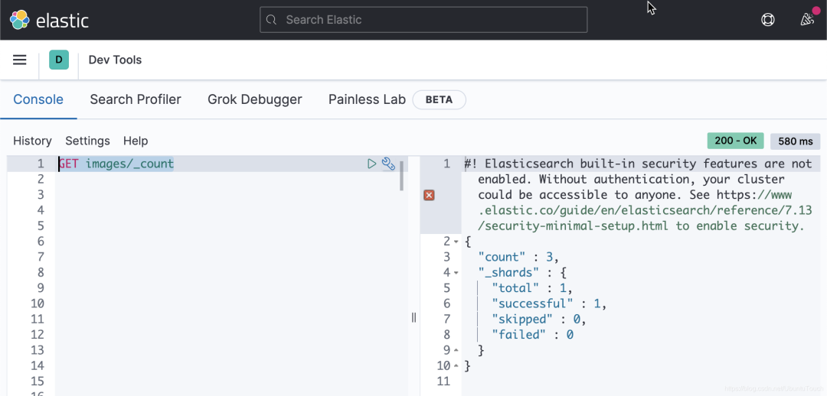Click the editor pane resize handle
Screen dimensions: 827x396
414,317
